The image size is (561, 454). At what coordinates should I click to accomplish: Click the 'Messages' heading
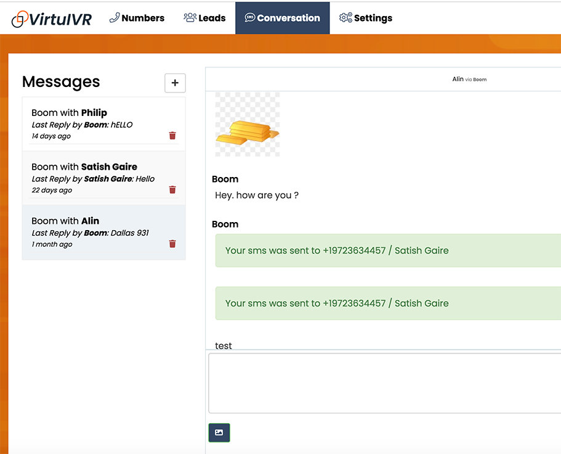tap(61, 82)
